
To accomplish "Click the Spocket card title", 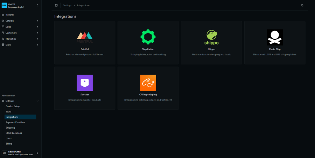I will (85, 95).
